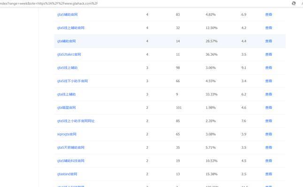Select the value 9 beside 33.33%
Screen dimensions: 303x187
[x=177, y=94]
